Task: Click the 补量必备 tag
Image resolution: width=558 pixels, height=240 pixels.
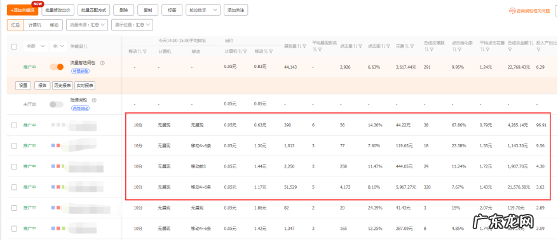Action: pos(80,70)
